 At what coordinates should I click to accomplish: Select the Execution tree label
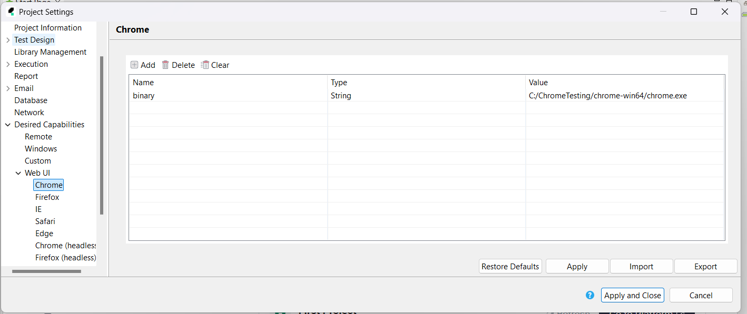(31, 64)
